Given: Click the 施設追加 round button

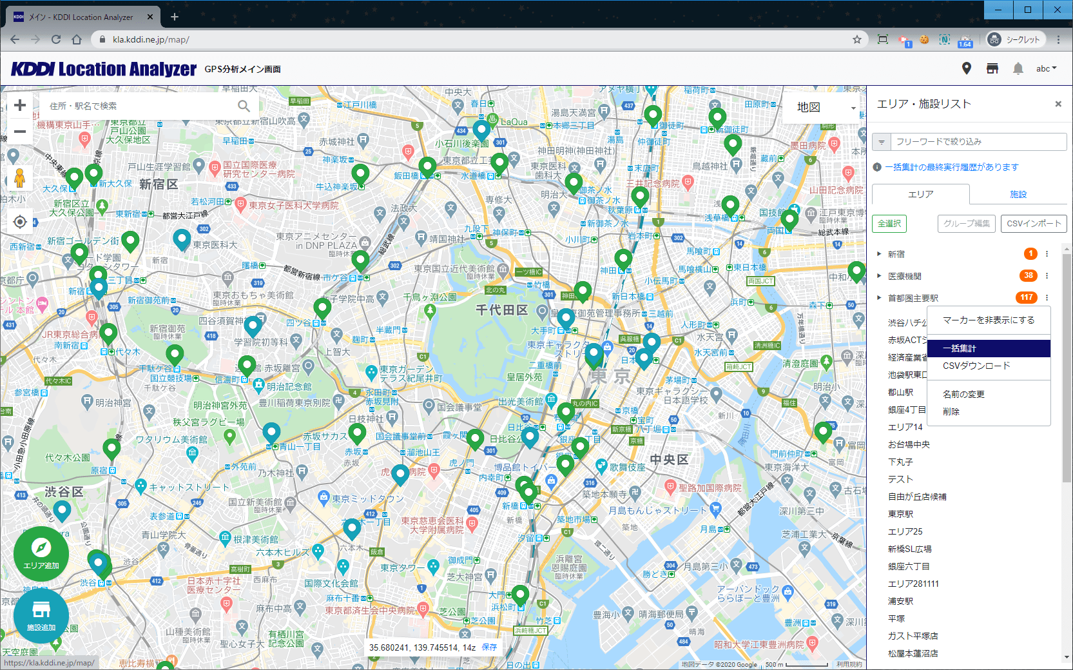Looking at the screenshot, I should pos(41,616).
